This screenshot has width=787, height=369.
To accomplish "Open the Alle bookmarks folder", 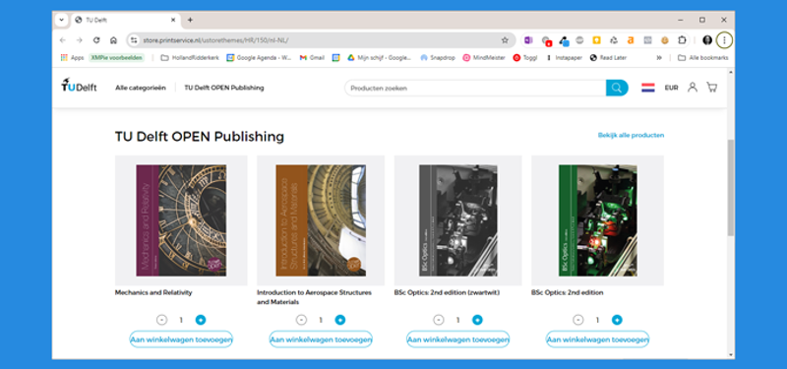I will [702, 58].
